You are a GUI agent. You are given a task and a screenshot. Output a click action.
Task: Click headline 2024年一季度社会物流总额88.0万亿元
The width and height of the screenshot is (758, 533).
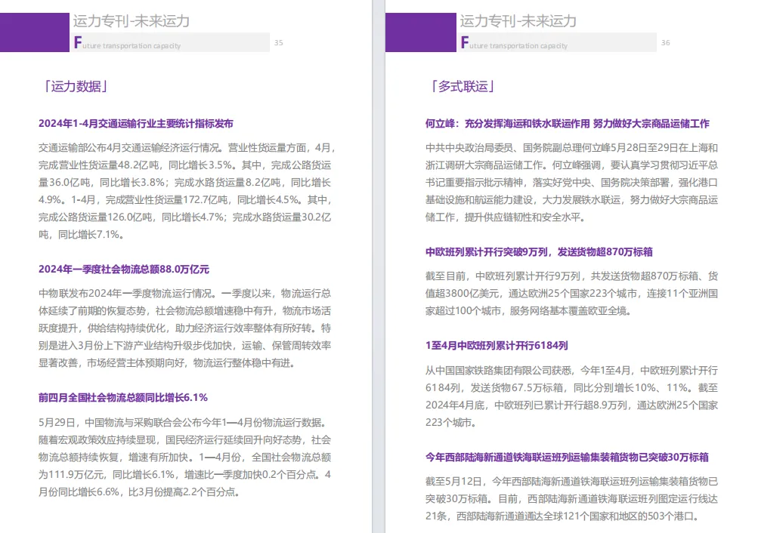point(124,270)
